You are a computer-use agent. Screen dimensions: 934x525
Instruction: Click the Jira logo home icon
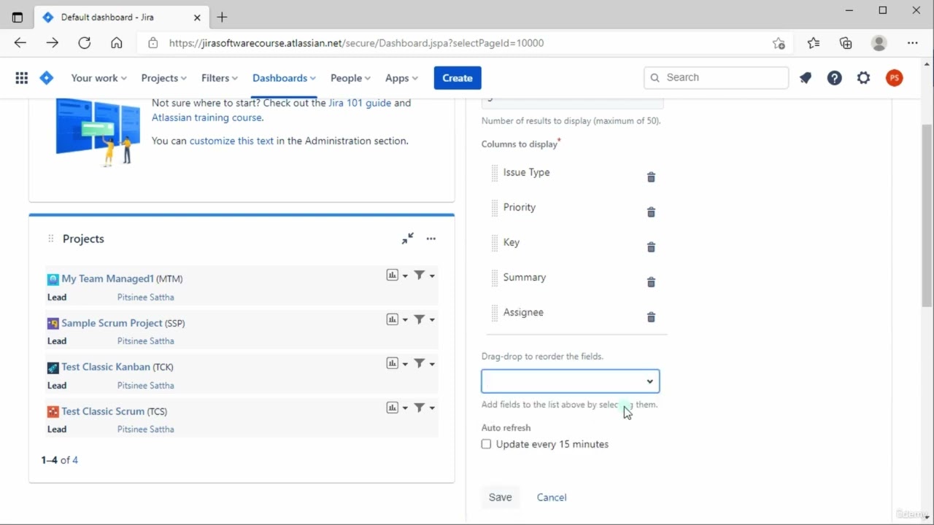pos(47,78)
